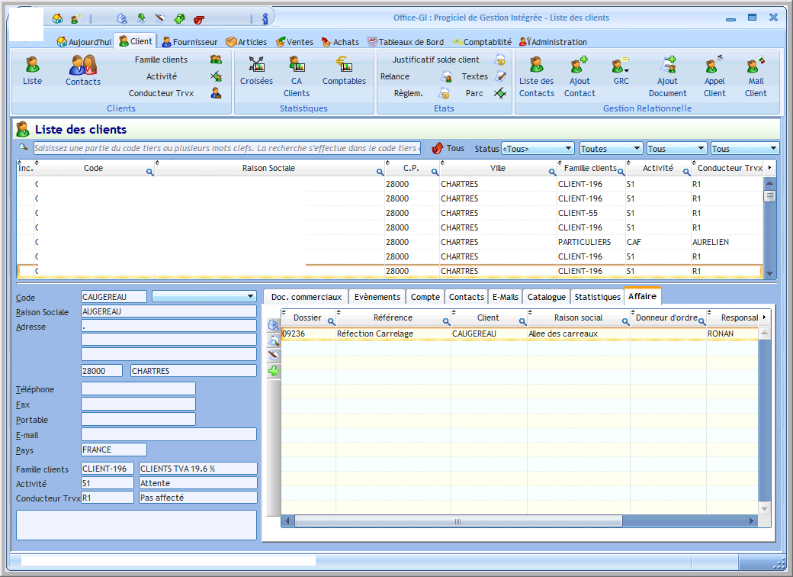Click the Textes icon in Etats
Screen dimensions: 793x577
point(501,76)
